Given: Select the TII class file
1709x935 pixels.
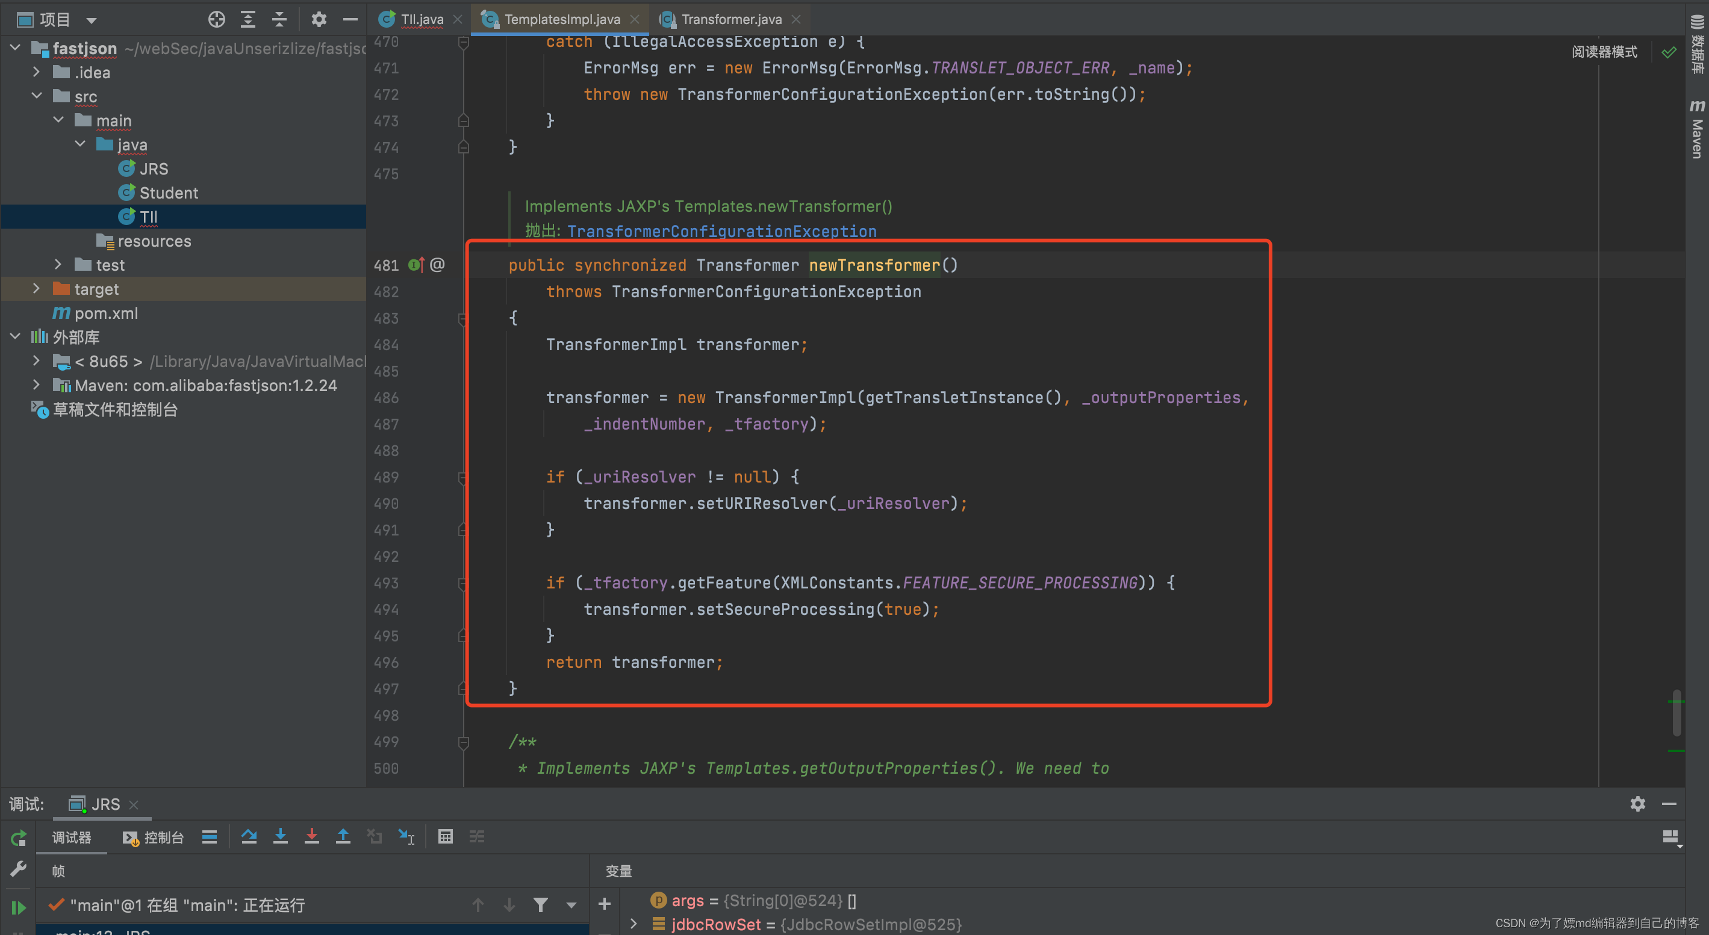Looking at the screenshot, I should [x=138, y=217].
